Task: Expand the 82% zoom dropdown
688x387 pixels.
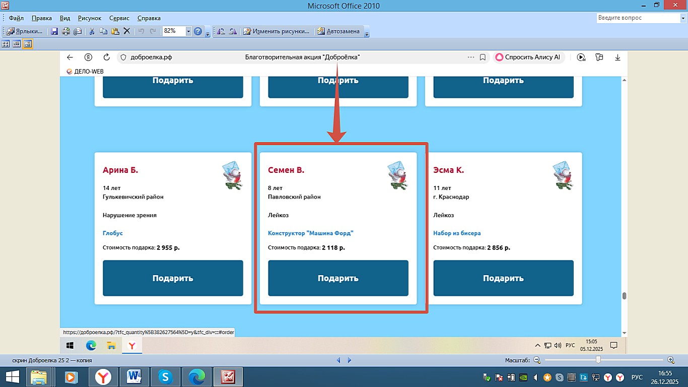Action: point(188,31)
